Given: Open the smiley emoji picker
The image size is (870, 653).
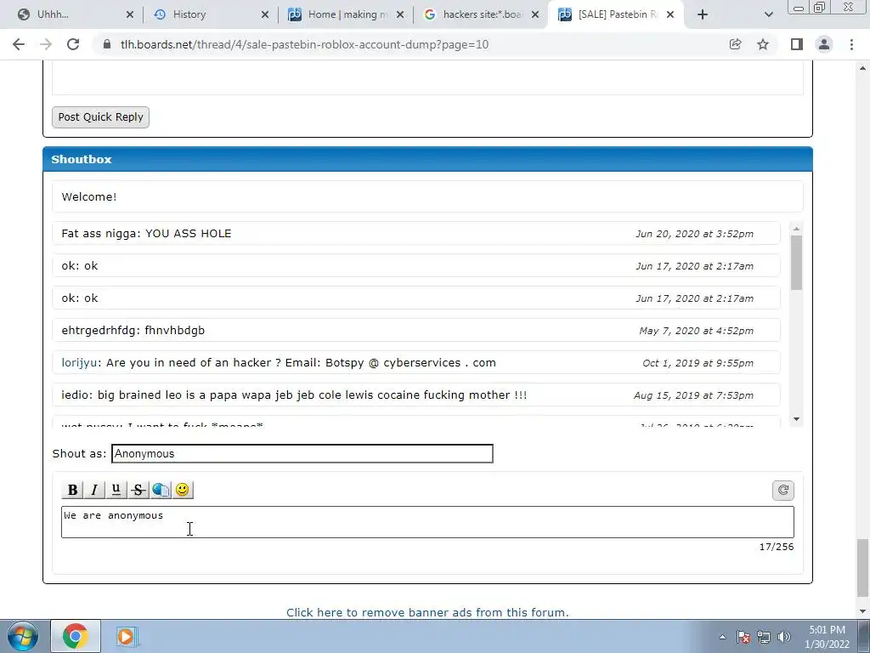Looking at the screenshot, I should 182,490.
